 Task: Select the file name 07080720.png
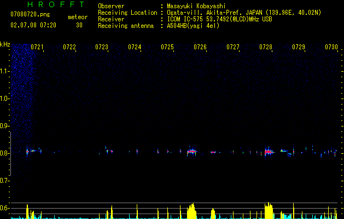click(x=30, y=15)
